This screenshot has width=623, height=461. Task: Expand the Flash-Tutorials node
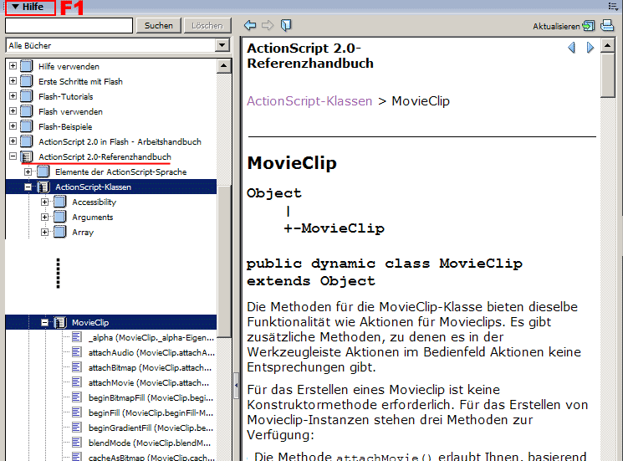point(13,96)
